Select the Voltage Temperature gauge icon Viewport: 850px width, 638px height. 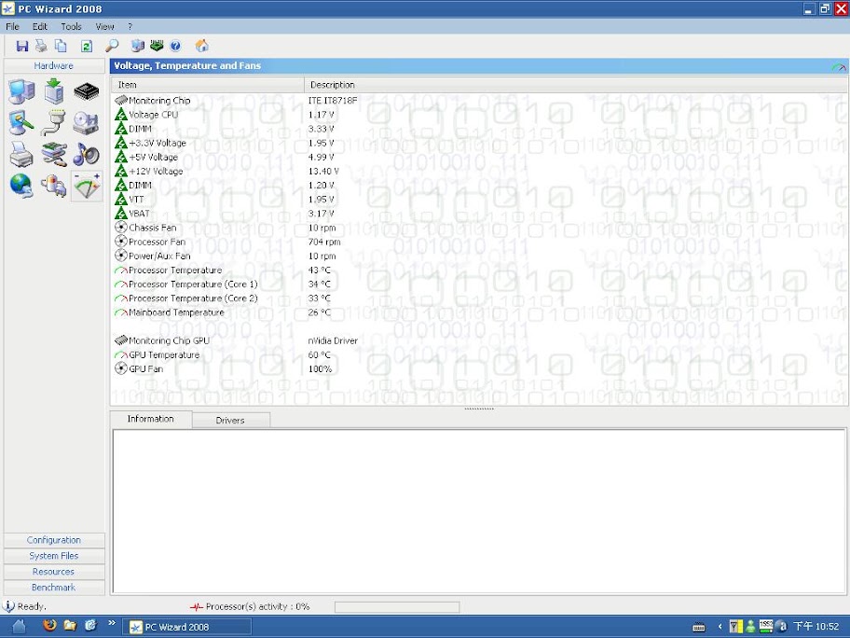pyautogui.click(x=87, y=187)
